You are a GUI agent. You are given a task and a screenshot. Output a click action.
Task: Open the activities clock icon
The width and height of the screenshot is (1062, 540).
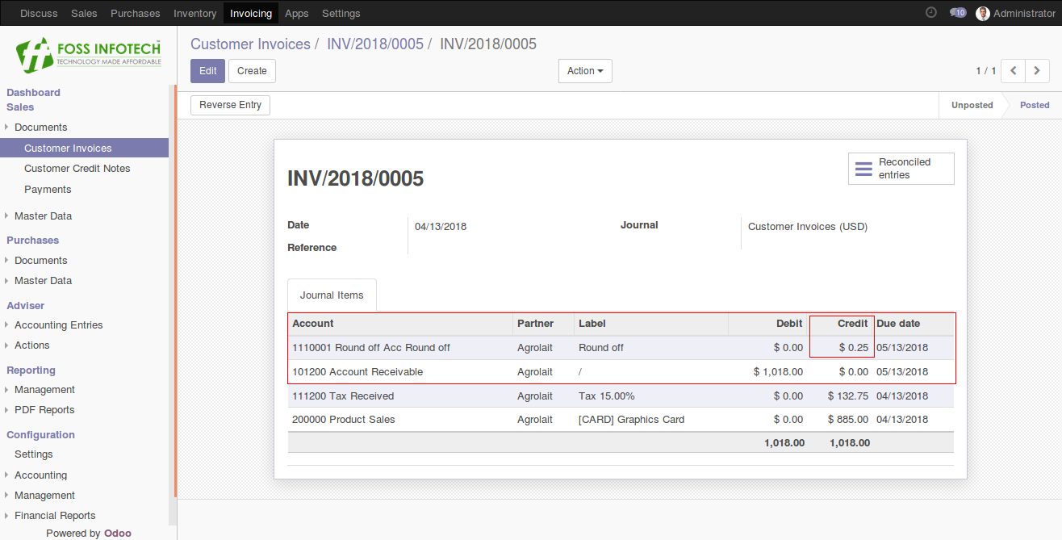[930, 13]
